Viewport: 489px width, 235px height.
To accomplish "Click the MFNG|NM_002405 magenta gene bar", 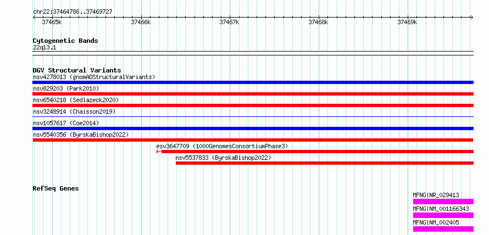I will click(443, 229).
